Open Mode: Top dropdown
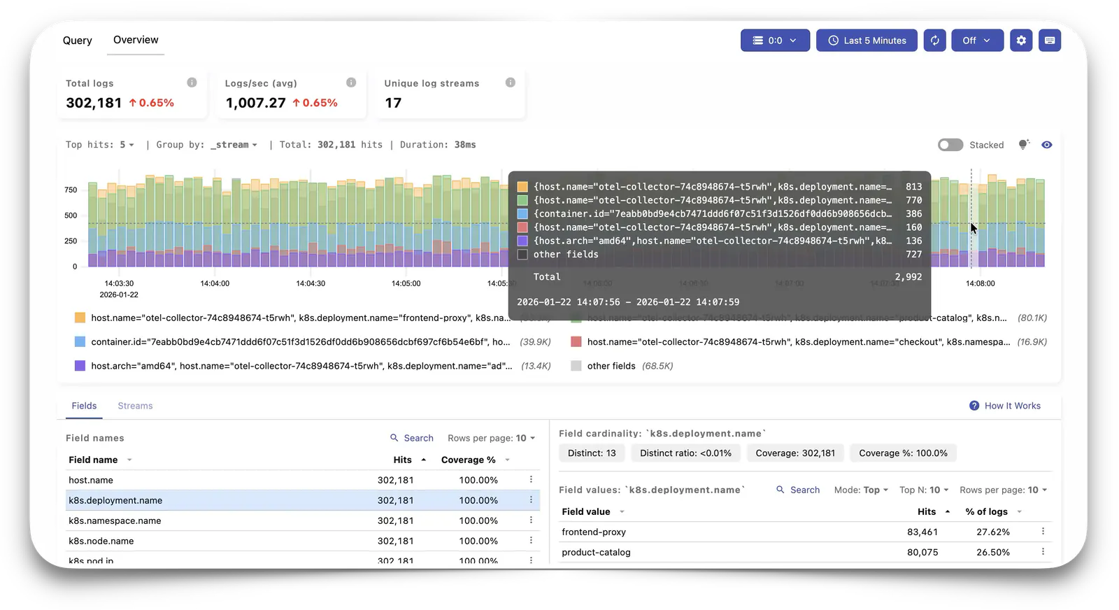 (x=861, y=490)
